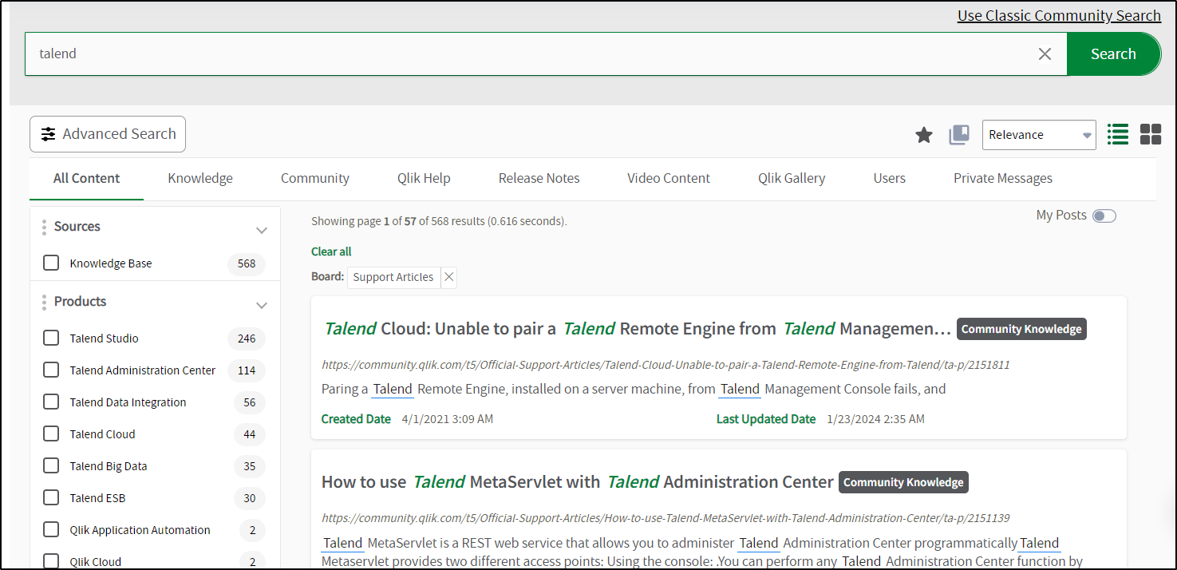This screenshot has width=1177, height=570.
Task: Switch to grid view layout
Action: 1151,134
